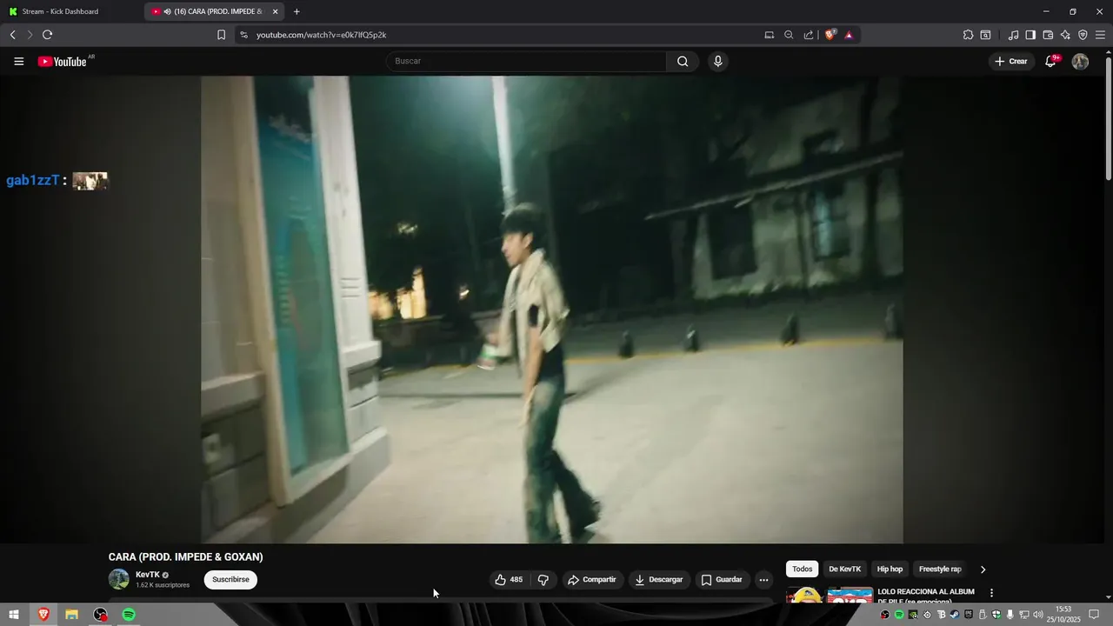
Task: Switch to Stream - Kick Dashboard tab
Action: coord(71,11)
